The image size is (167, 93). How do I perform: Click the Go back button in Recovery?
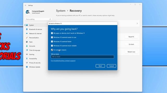131,44
